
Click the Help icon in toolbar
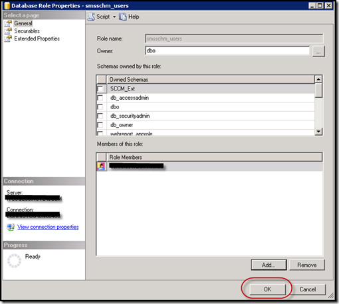[x=122, y=17]
